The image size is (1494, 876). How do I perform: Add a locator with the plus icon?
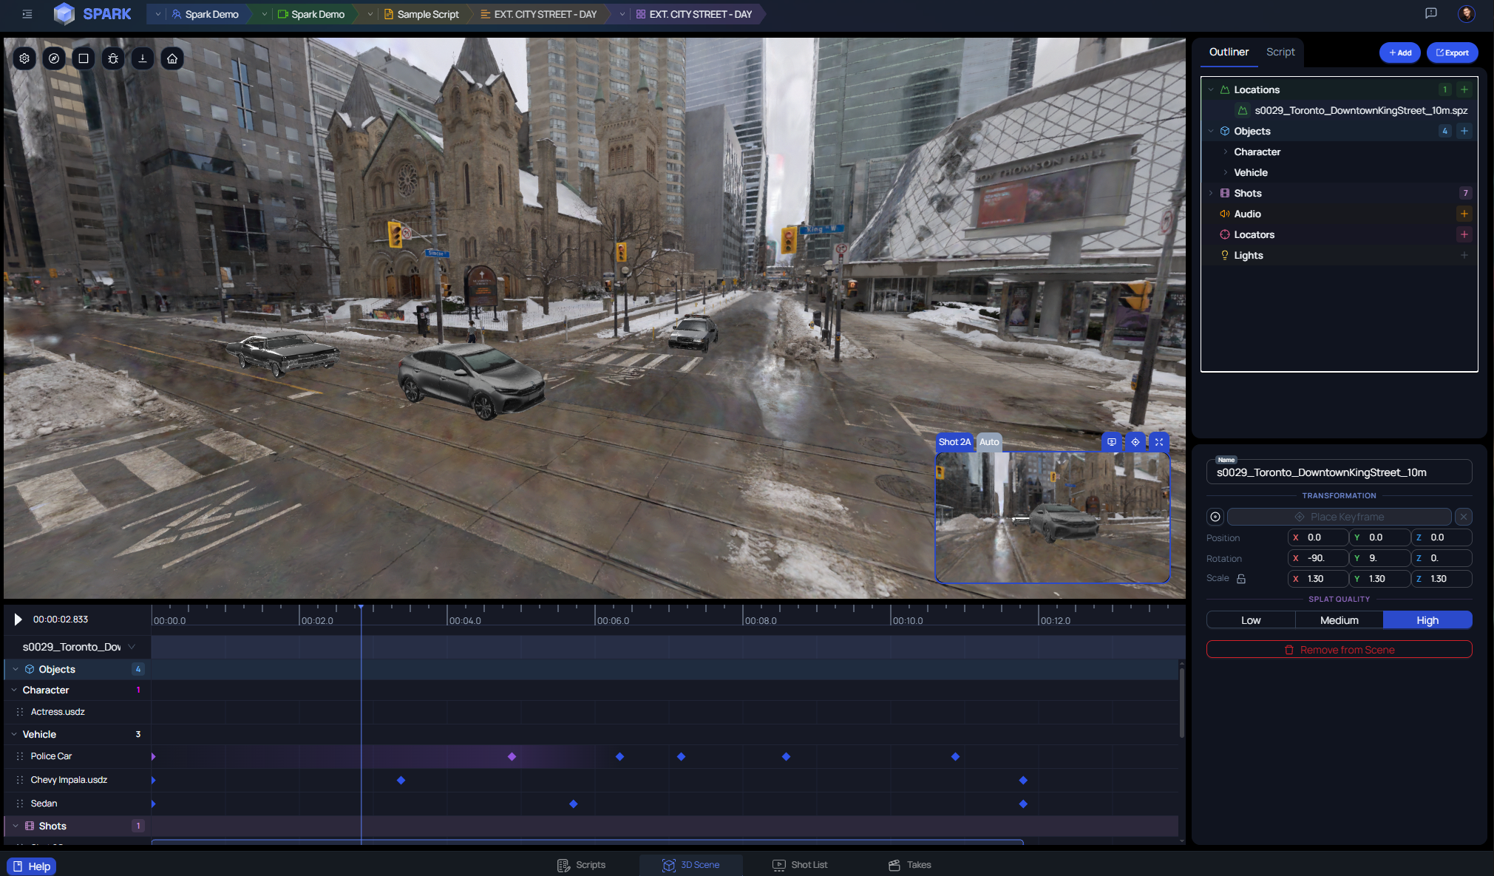pyautogui.click(x=1464, y=234)
